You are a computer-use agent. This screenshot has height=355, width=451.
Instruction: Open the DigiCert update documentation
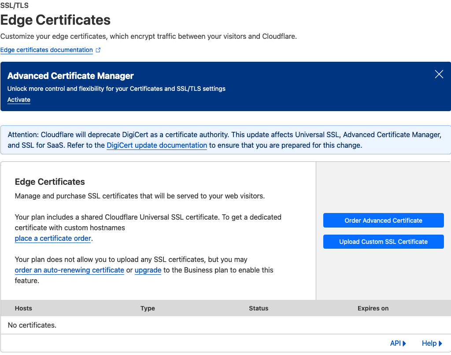coord(156,146)
